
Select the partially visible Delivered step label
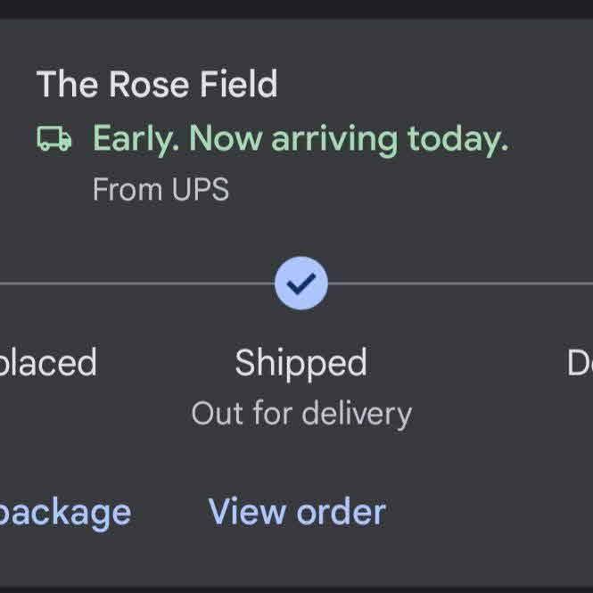(580, 363)
